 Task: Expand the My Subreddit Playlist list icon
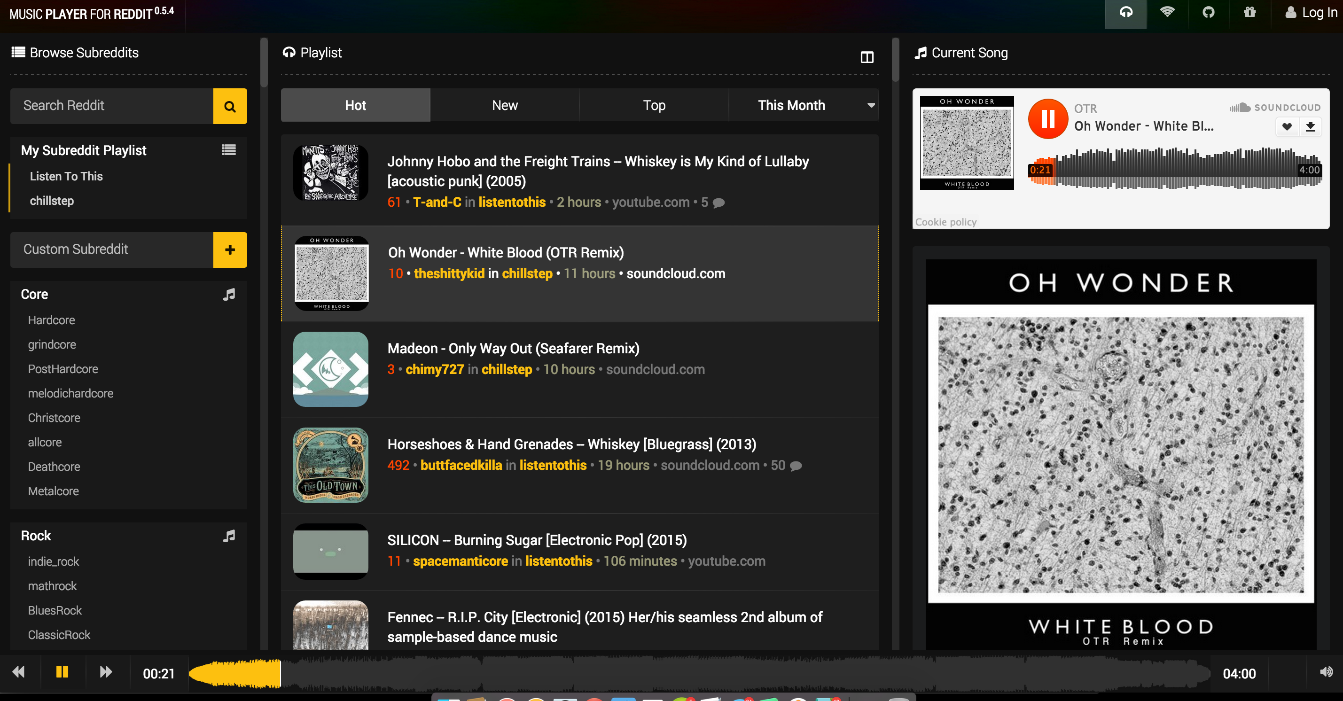[228, 150]
